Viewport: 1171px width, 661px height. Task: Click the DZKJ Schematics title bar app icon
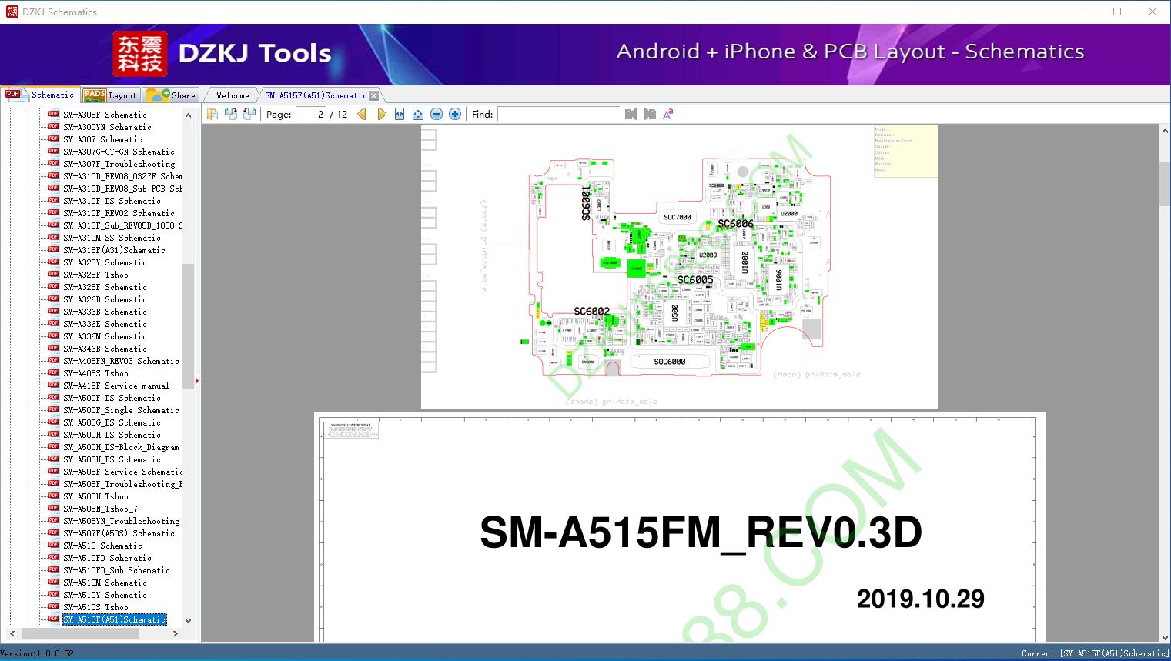tap(12, 12)
